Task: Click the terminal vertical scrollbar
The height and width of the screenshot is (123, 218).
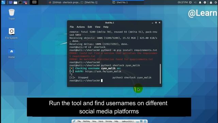Action: coord(160,74)
